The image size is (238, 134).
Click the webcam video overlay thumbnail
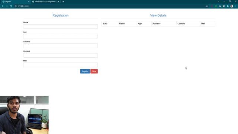[x=24, y=115]
